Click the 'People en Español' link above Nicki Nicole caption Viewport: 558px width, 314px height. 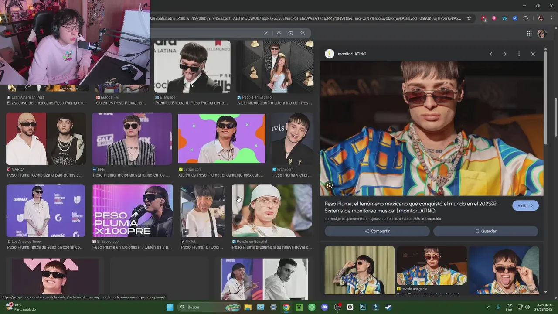point(257,97)
